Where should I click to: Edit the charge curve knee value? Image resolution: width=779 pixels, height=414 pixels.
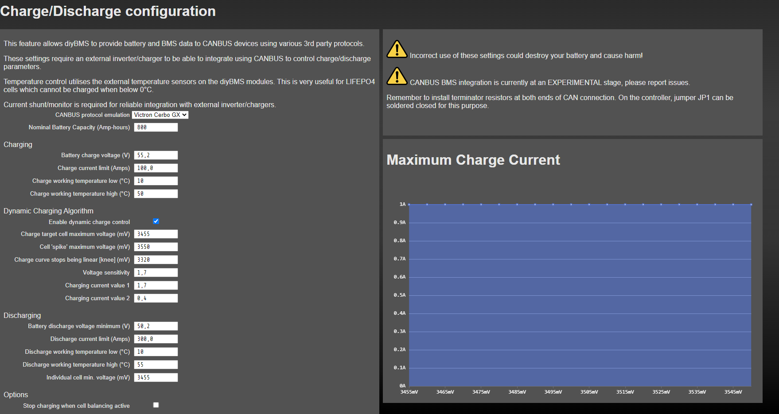[156, 259]
